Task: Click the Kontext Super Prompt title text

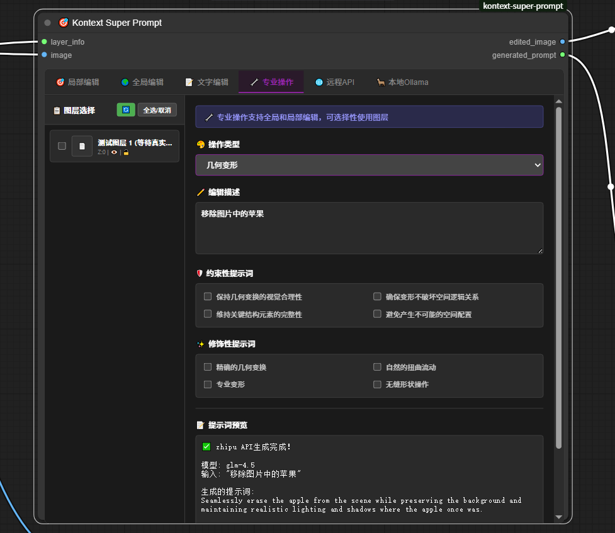Action: (x=117, y=23)
